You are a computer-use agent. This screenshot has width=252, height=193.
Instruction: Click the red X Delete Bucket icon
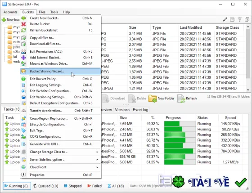click(x=23, y=24)
